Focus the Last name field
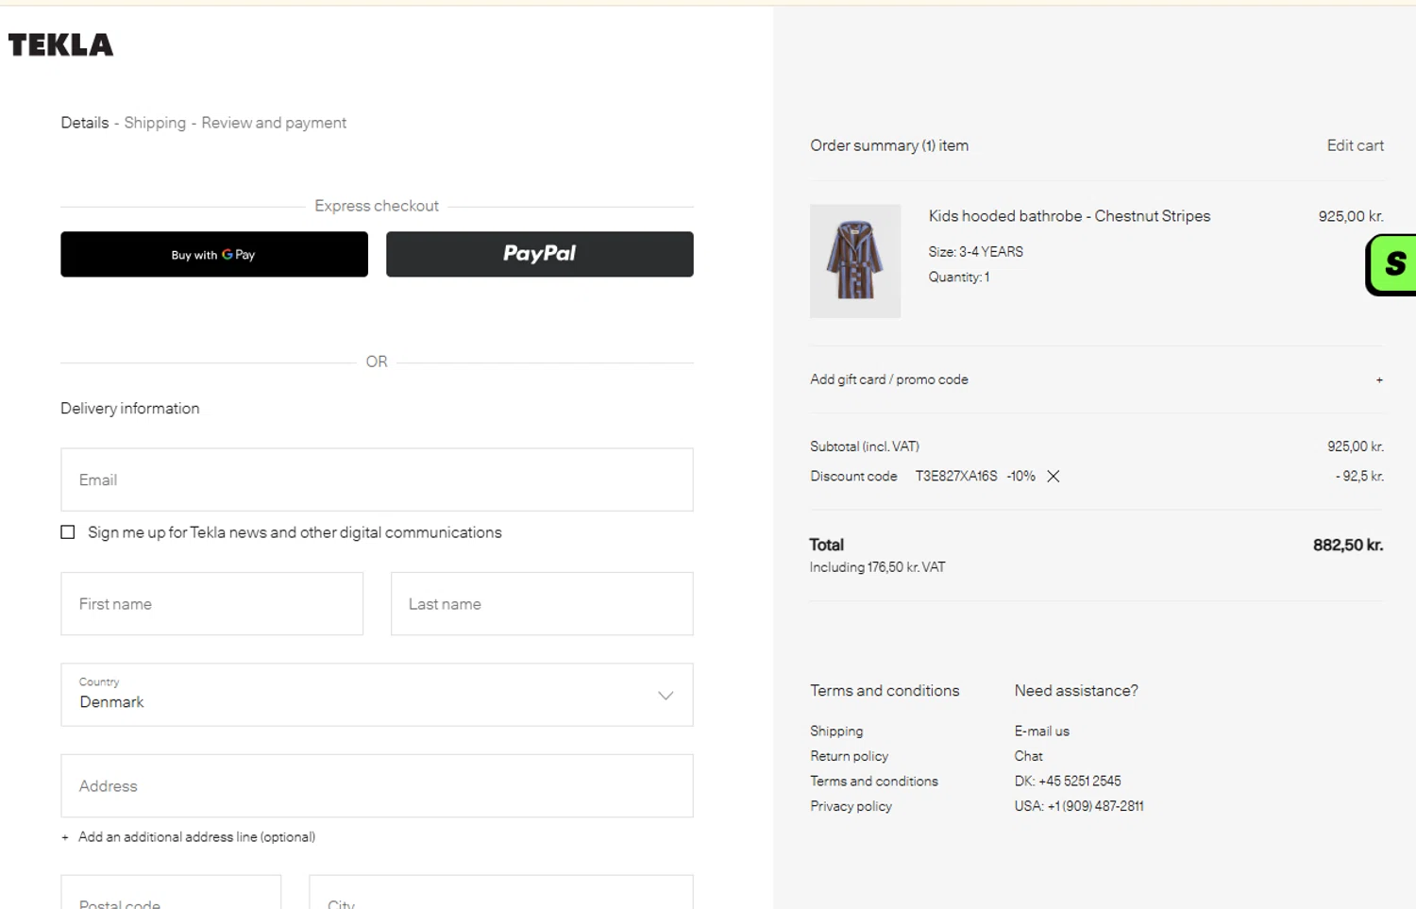Screen dimensions: 1416x909 coord(542,604)
